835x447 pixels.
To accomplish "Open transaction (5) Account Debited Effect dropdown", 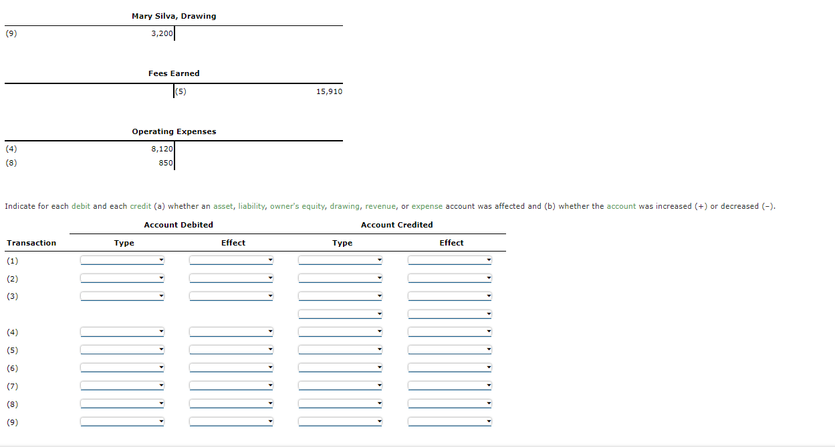I will point(231,350).
